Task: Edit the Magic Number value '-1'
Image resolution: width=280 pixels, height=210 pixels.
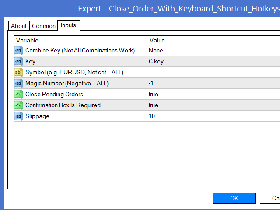Action: coord(213,84)
